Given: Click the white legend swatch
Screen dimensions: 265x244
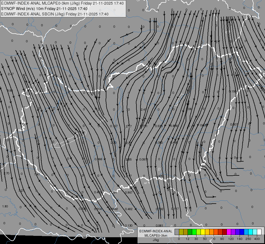Looking at the screenshot, I should (x=259, y=232).
